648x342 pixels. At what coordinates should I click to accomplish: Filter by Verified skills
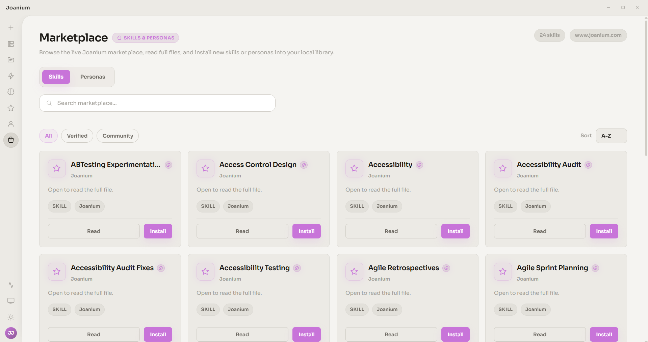[x=77, y=136]
